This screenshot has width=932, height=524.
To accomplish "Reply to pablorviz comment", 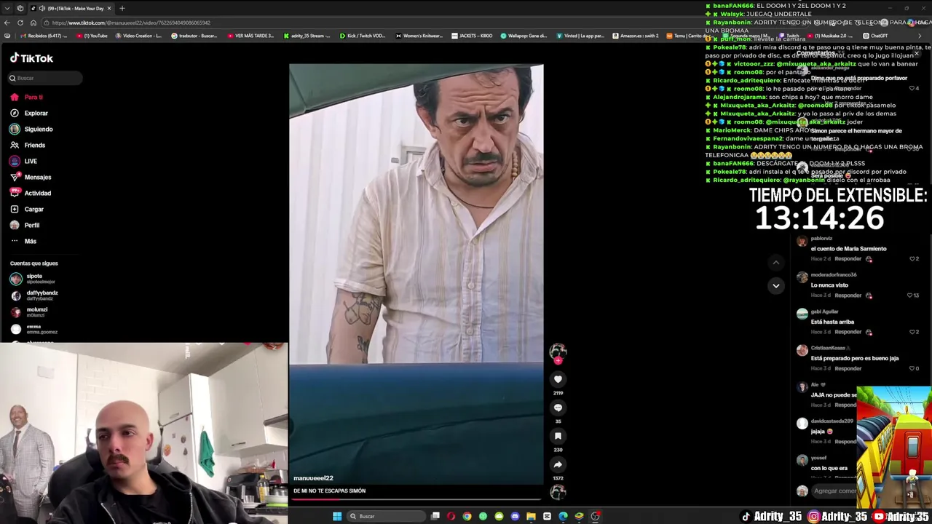I will [x=848, y=259].
